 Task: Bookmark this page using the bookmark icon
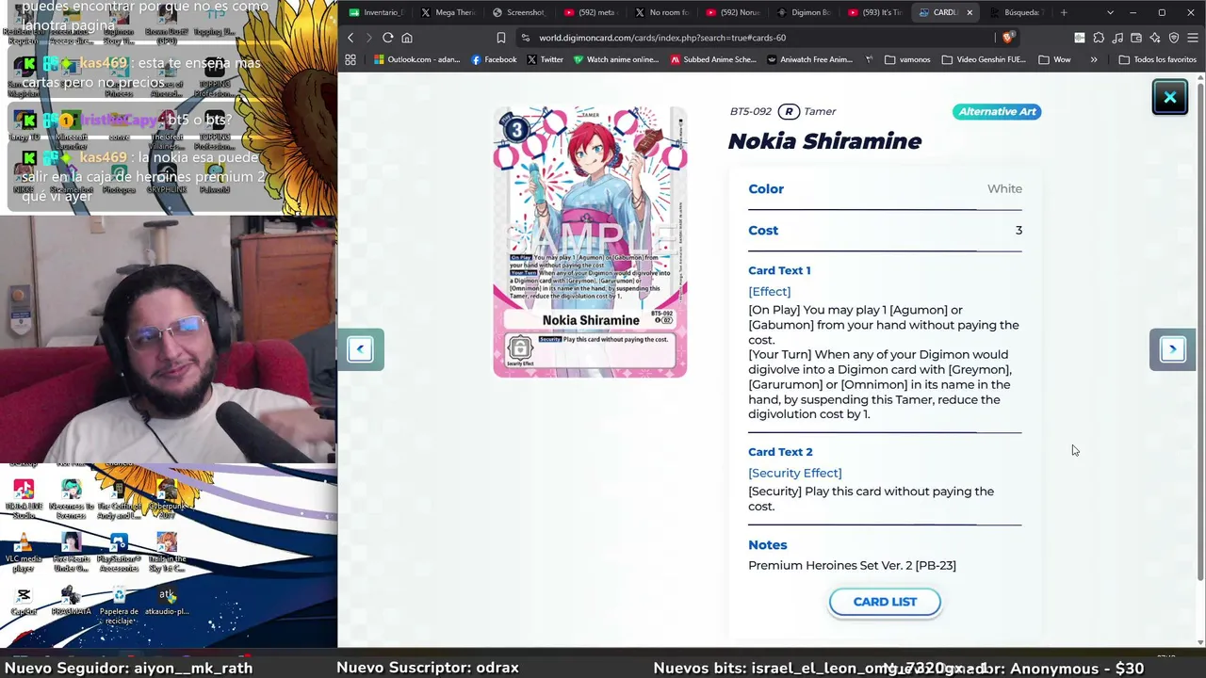501,38
